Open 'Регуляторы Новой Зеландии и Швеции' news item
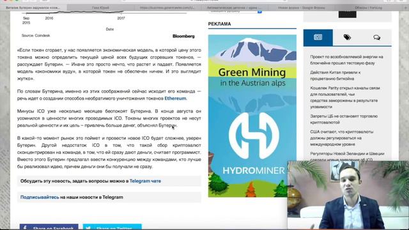409x230 pixels. [x=347, y=157]
